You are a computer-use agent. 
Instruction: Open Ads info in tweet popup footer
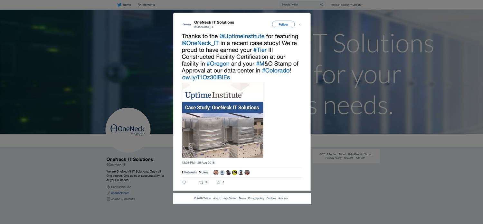click(283, 198)
